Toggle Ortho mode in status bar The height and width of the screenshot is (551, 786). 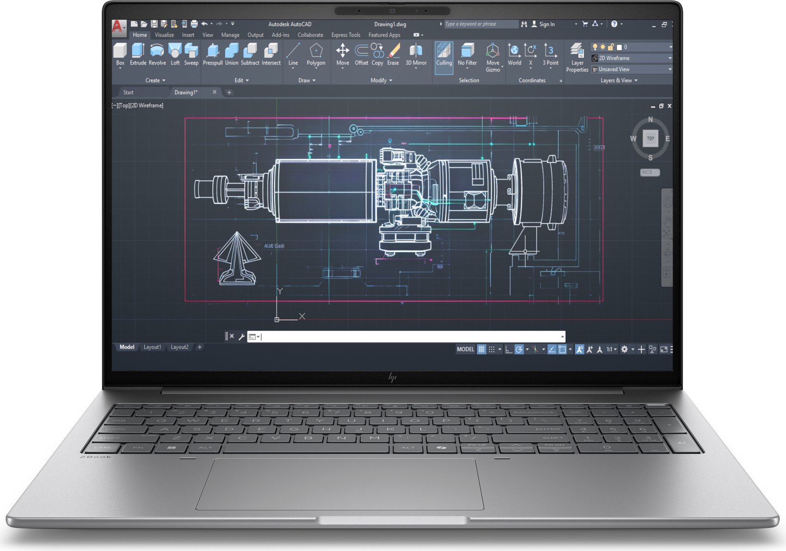click(x=509, y=350)
